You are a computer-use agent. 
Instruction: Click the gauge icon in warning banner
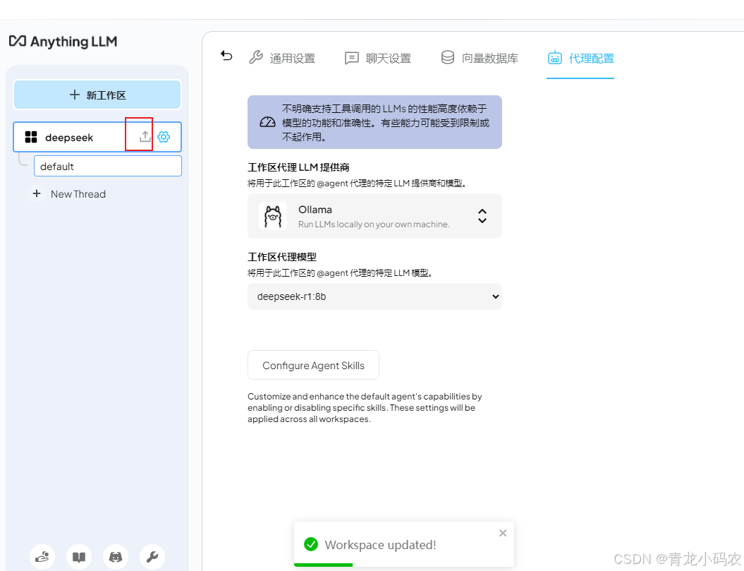pyautogui.click(x=267, y=122)
